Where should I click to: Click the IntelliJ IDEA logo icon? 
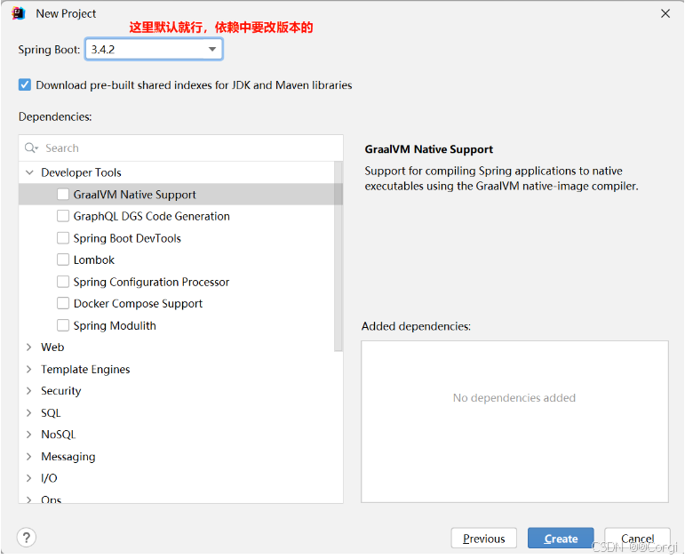coord(19,13)
